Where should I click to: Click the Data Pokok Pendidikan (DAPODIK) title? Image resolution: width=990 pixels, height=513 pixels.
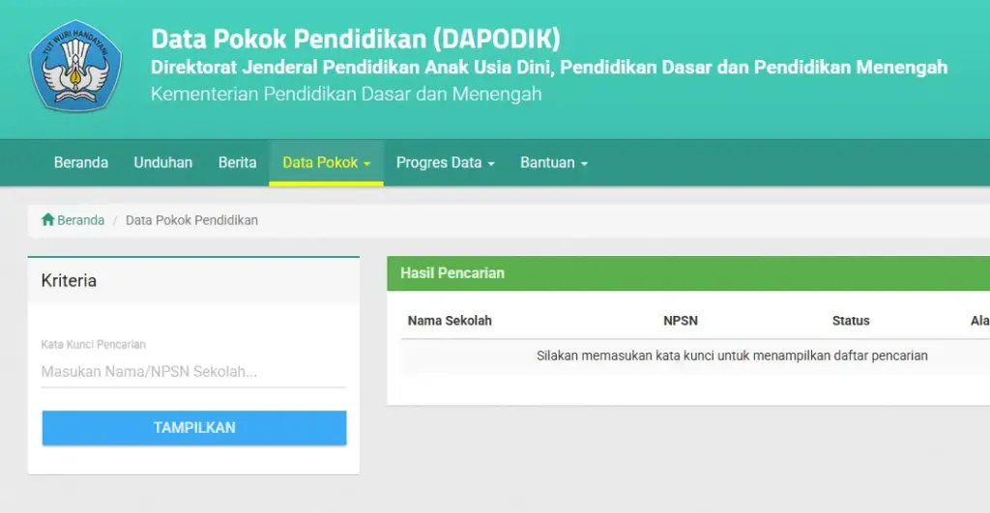(356, 39)
